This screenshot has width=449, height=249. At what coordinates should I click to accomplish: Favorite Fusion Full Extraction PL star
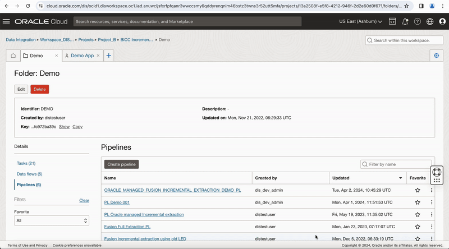tap(418, 227)
